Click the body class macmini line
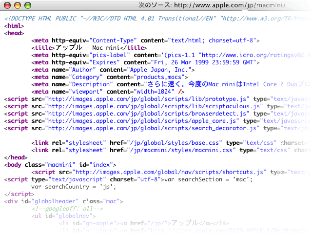The image size is (312, 234). pos(60,165)
